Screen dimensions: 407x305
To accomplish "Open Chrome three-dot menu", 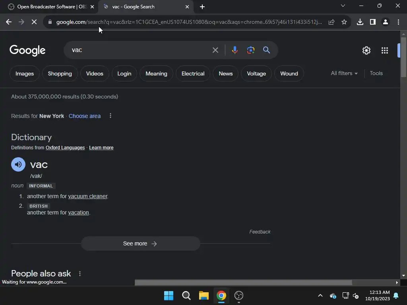I will (x=398, y=22).
